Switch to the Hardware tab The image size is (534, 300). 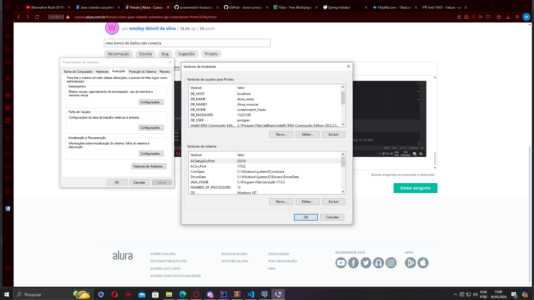(x=102, y=72)
